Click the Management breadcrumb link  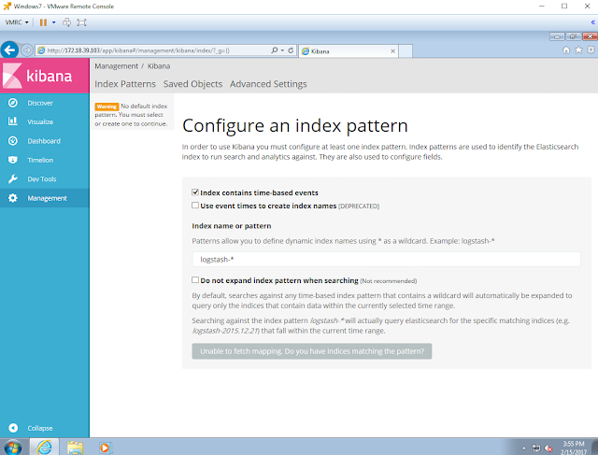click(x=116, y=66)
